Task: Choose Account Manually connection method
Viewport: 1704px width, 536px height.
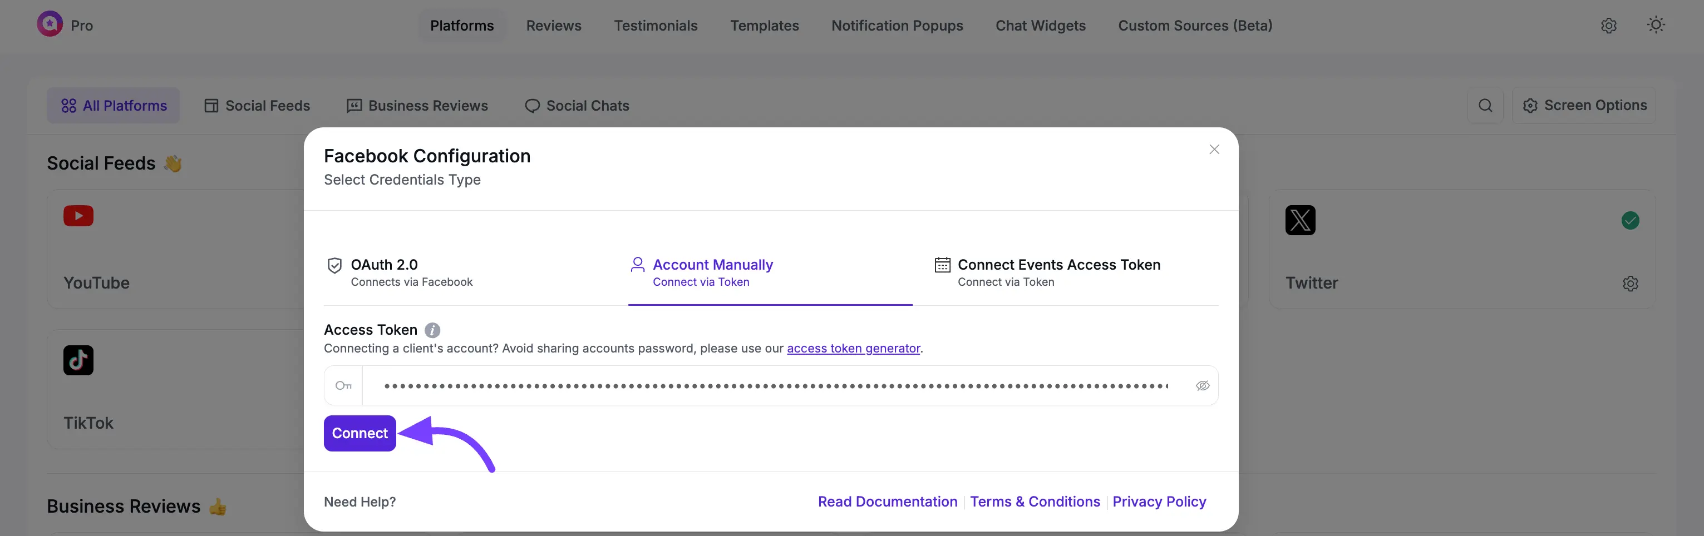Action: (x=712, y=264)
